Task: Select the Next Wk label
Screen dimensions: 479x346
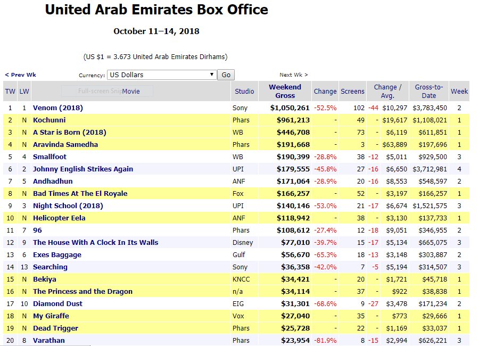Action: tap(294, 75)
